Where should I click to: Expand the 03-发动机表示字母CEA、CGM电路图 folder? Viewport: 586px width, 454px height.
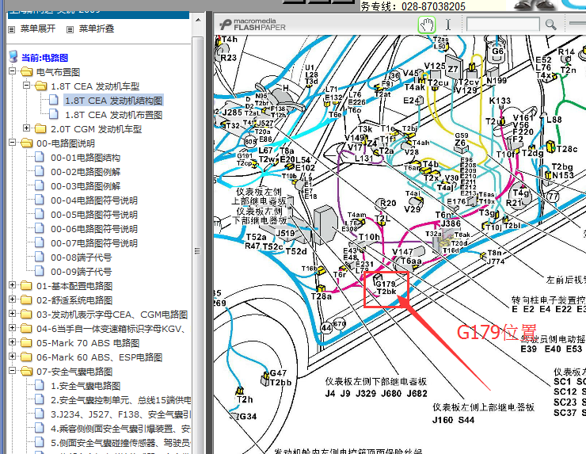tap(12, 314)
